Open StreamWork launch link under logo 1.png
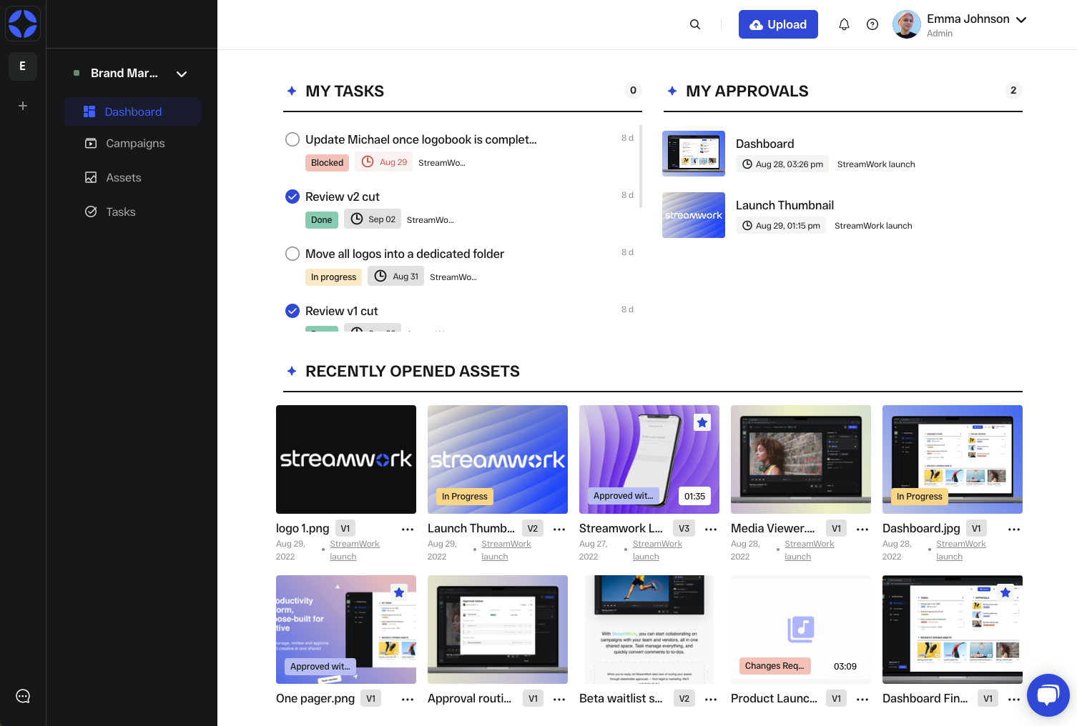Screen dimensions: 1077x726 point(355,550)
